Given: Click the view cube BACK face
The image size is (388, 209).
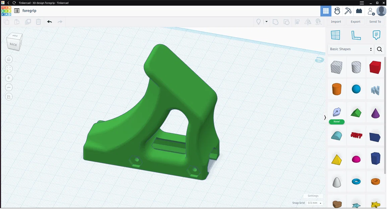Looking at the screenshot, I should pos(13,45).
